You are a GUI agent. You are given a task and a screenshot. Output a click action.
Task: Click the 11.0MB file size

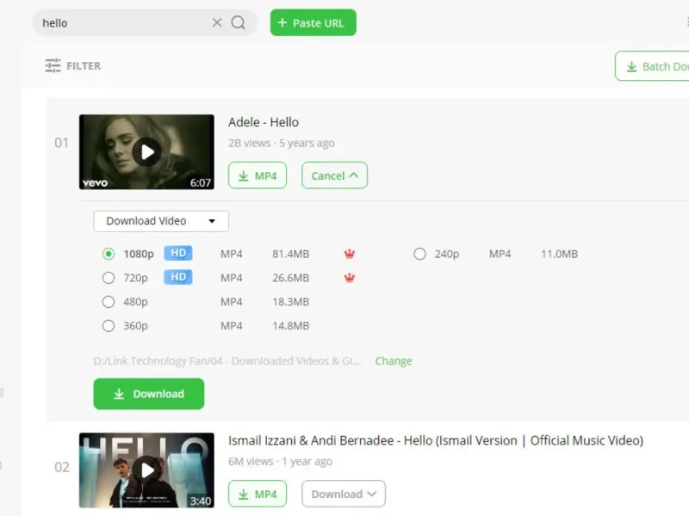559,254
